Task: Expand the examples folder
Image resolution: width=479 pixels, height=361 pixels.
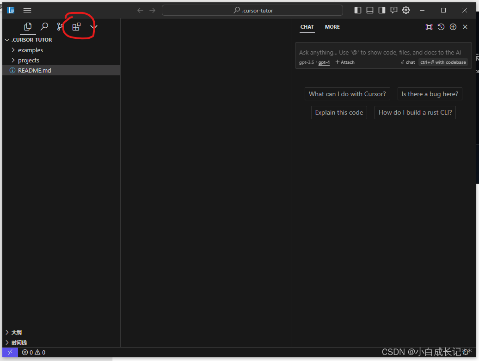Action: pos(30,50)
